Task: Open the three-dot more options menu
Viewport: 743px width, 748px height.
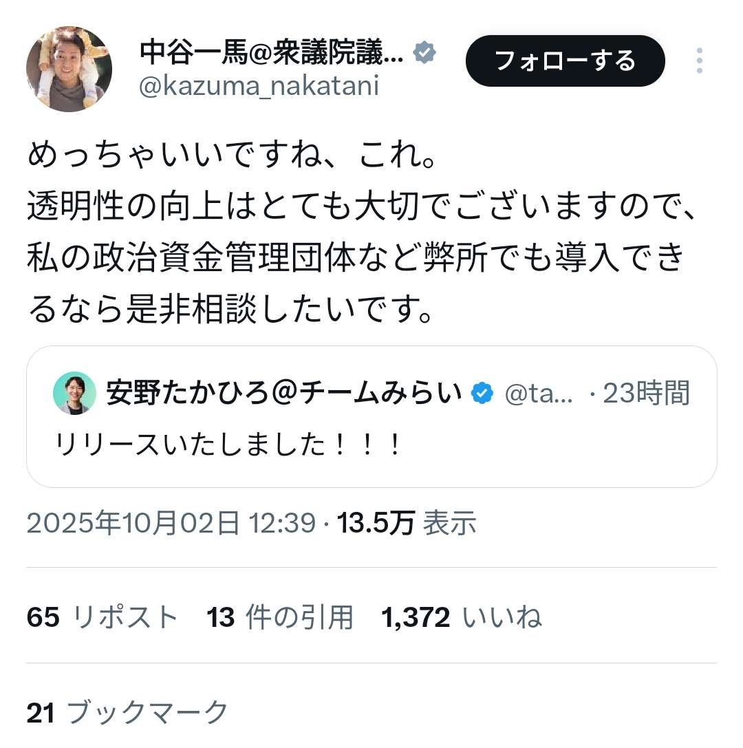Action: pos(699,61)
